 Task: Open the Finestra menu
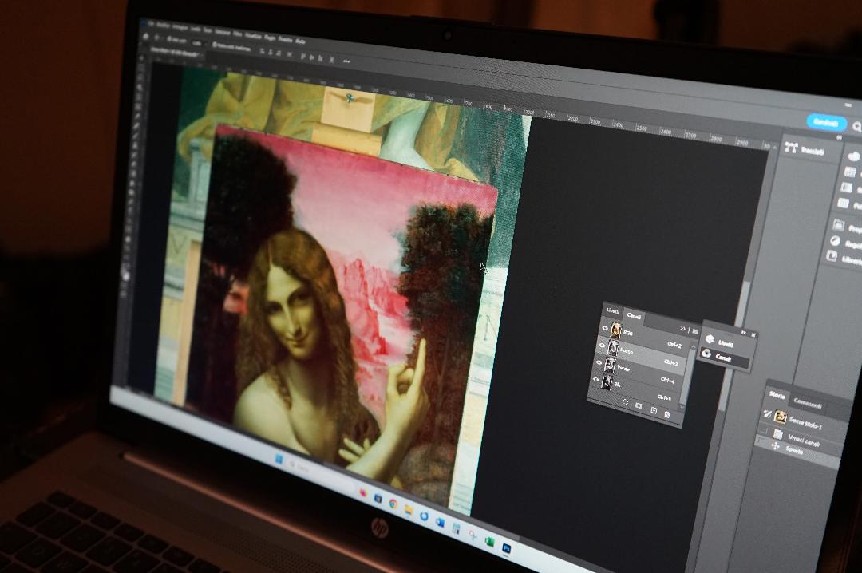[x=285, y=39]
